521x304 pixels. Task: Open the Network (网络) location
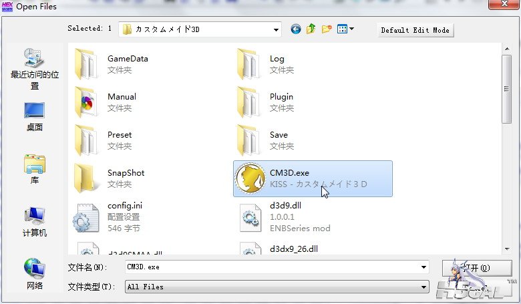click(x=35, y=274)
